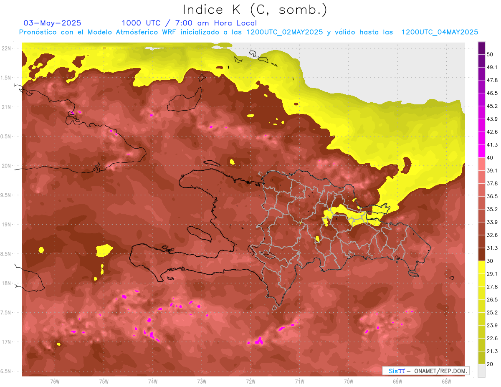Pick the dark purple swatch above the 50 mark
501x387 pixels.
coord(481,48)
